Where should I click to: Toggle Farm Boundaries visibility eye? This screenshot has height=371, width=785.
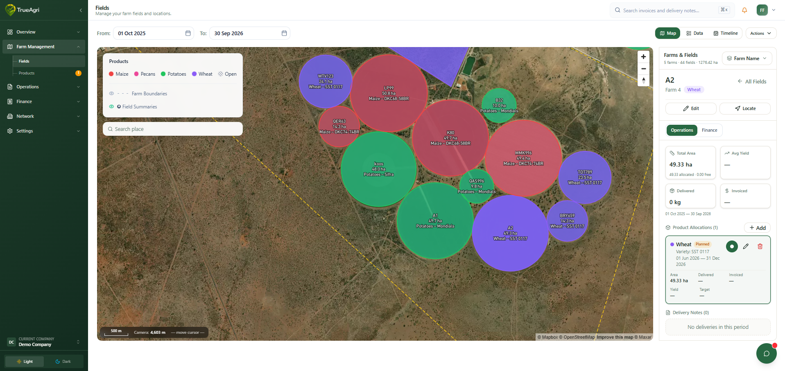(111, 94)
